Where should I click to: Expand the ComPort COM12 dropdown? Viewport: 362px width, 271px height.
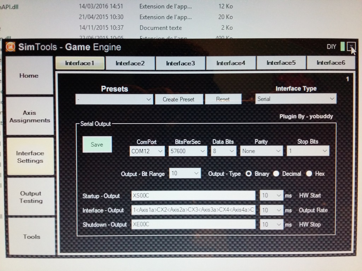tap(147, 151)
